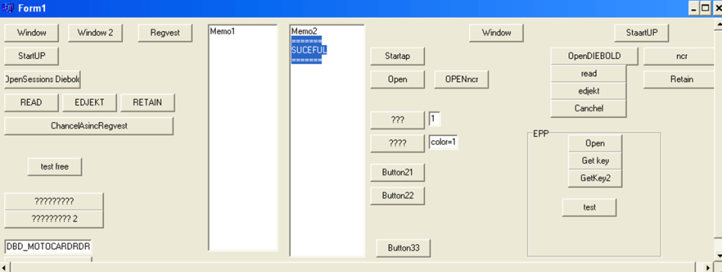Click the StaartUP button
Viewport: 722px width, 272px height.
[x=642, y=33]
